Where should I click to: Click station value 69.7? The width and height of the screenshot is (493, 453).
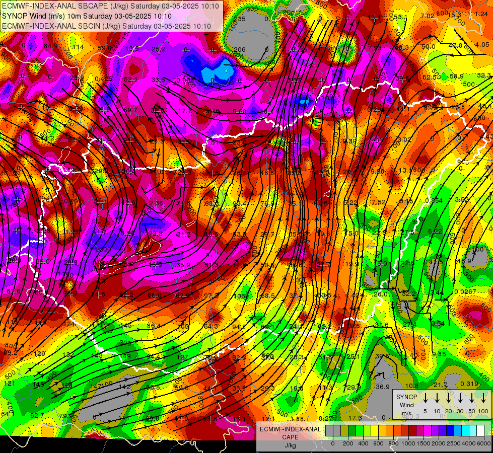[x=130, y=110]
